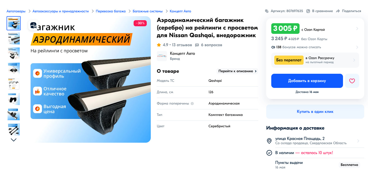
Task: Open the delivery address chevron
Action: click(358, 141)
